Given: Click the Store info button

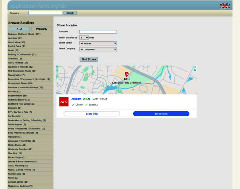Looking at the screenshot, I should coord(92,114).
